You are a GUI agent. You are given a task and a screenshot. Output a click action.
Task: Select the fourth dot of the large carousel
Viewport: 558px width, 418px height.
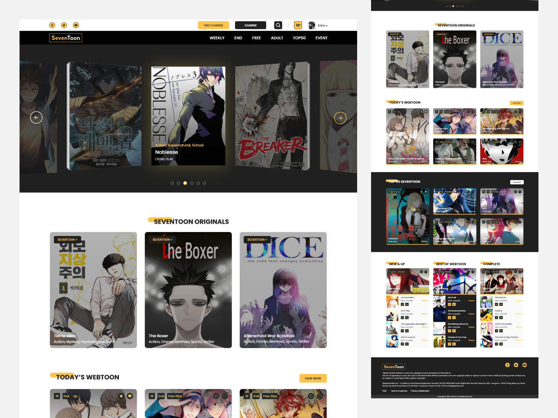pyautogui.click(x=192, y=183)
